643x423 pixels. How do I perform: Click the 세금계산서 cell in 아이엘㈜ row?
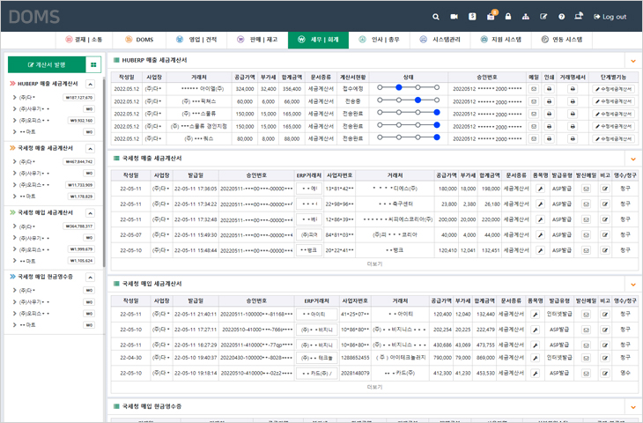[x=321, y=89]
